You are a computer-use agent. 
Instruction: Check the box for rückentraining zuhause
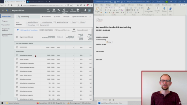coord(17,55)
